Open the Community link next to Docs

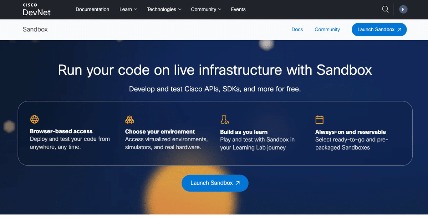click(x=327, y=30)
